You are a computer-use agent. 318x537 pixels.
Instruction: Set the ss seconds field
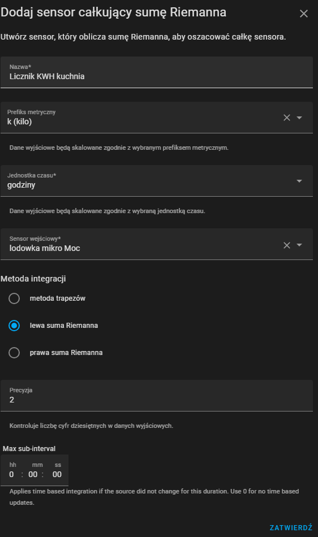tap(57, 474)
